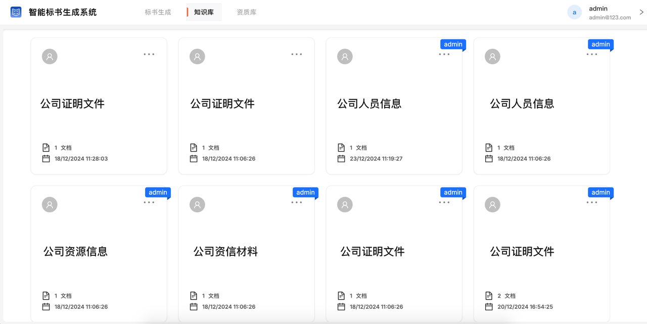
Task: Click the admin badge on the 23/12/2024 公司人员信息 card
Action: point(453,44)
